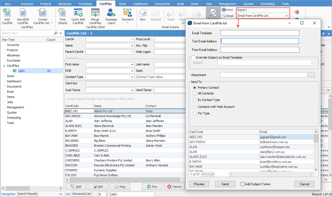Click the Time Sheets icon

[x=62, y=13]
